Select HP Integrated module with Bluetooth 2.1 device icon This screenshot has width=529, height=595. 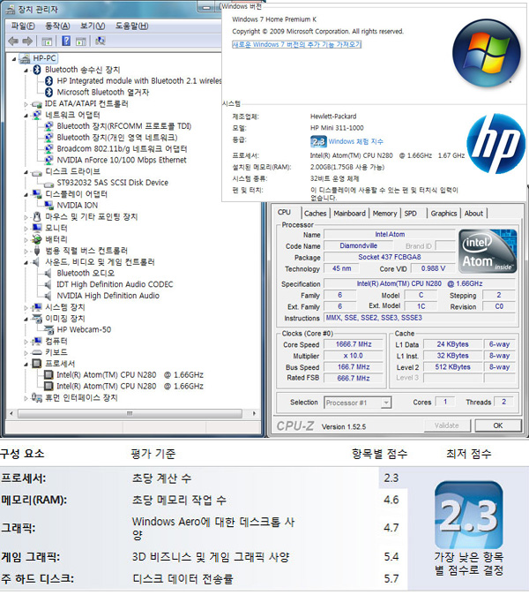(x=48, y=81)
